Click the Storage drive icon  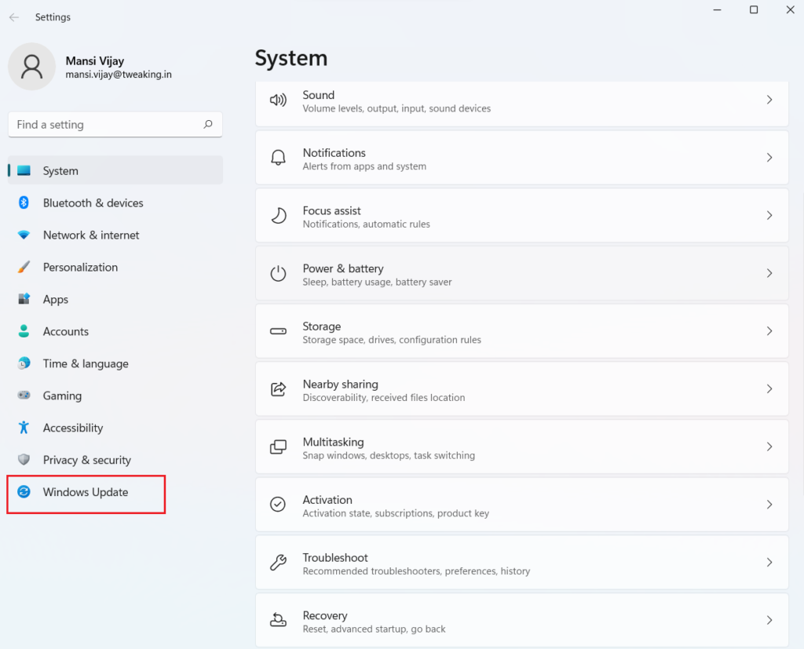[278, 331]
